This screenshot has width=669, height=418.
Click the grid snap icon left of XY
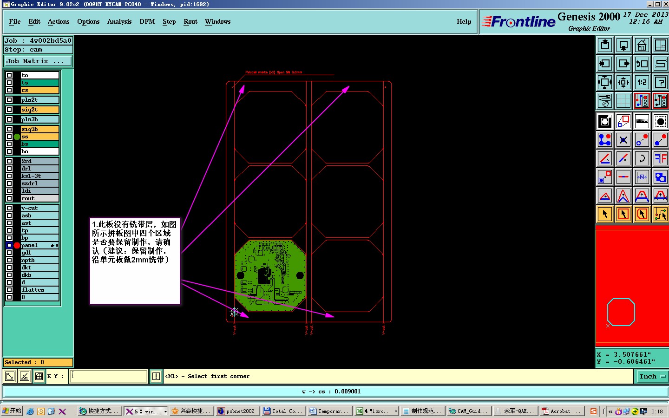tap(39, 376)
